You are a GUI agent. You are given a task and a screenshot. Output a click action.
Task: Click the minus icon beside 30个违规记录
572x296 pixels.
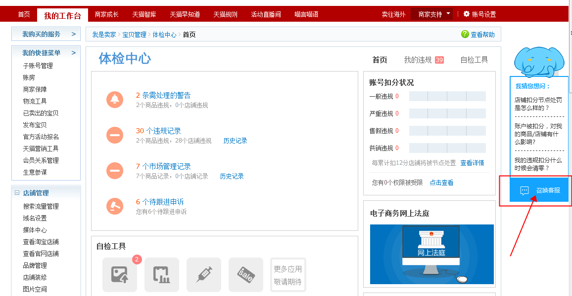coord(114,135)
